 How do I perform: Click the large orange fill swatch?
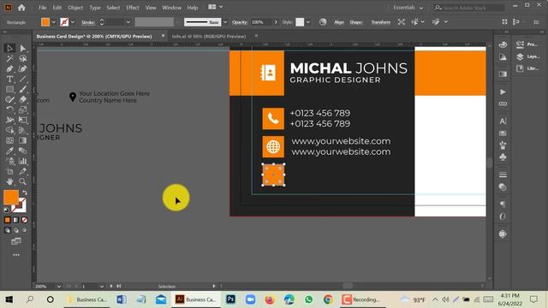click(x=10, y=198)
